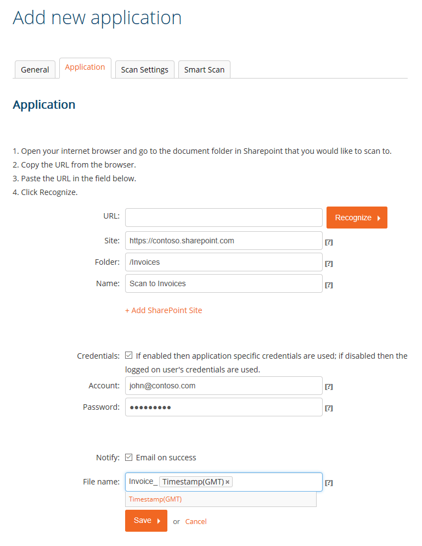Open help icon next to Name field
The height and width of the screenshot is (546, 422).
pyautogui.click(x=329, y=285)
